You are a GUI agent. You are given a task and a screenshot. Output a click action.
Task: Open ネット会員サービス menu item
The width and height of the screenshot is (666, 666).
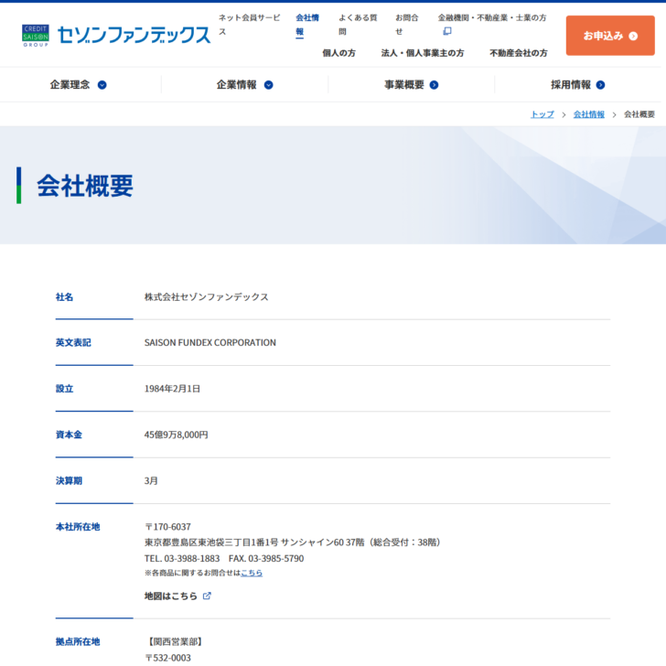pyautogui.click(x=250, y=25)
